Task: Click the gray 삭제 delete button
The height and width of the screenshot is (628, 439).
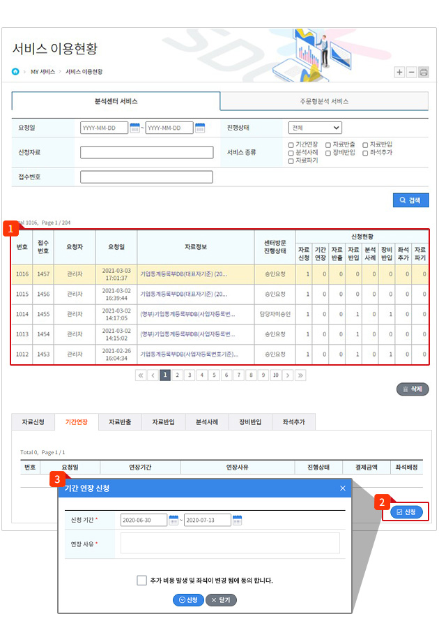Action: (x=413, y=389)
